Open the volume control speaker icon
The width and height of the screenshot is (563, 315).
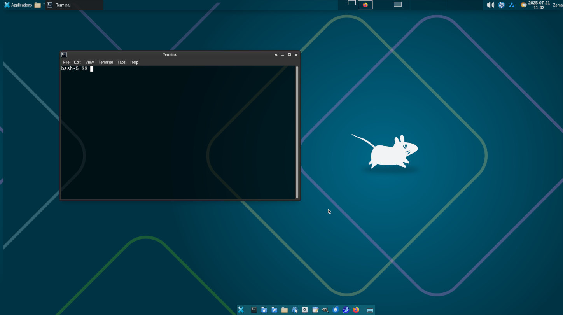click(x=491, y=5)
